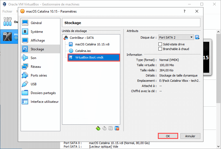
Task: Open the Interface utilisateur category
Action: pyautogui.click(x=40, y=102)
